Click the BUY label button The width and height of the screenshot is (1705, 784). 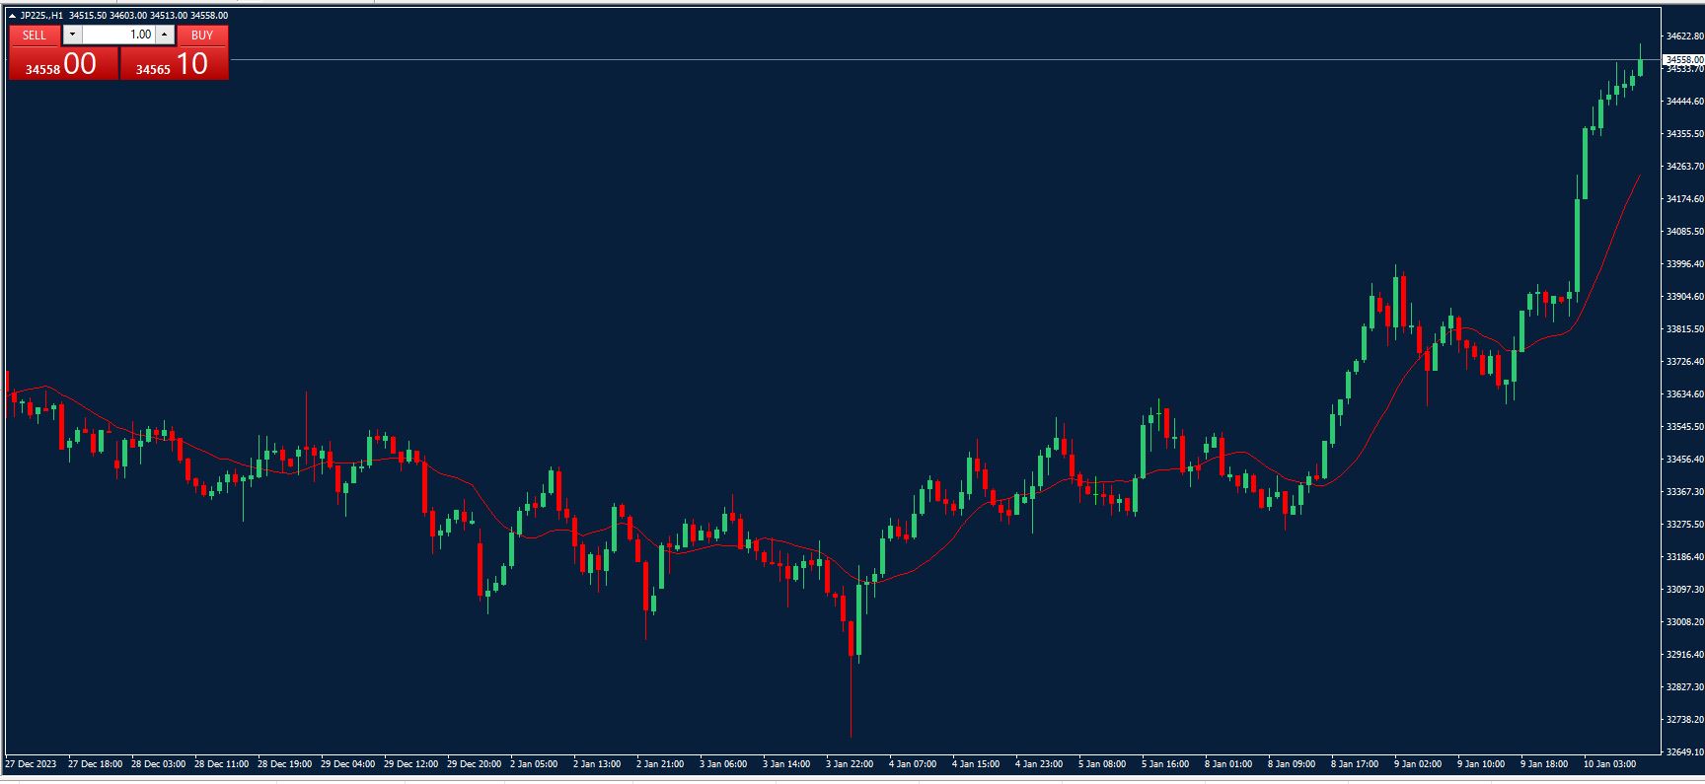(202, 35)
